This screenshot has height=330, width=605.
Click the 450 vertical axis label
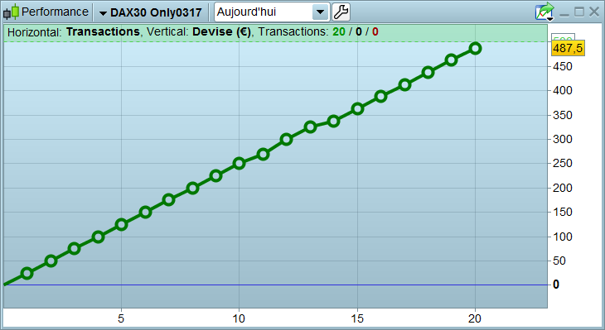click(x=563, y=67)
